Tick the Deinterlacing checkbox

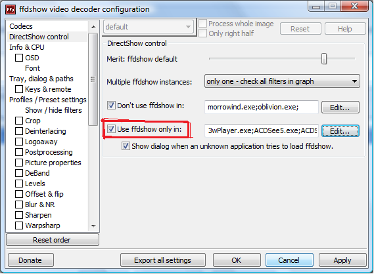[19, 131]
